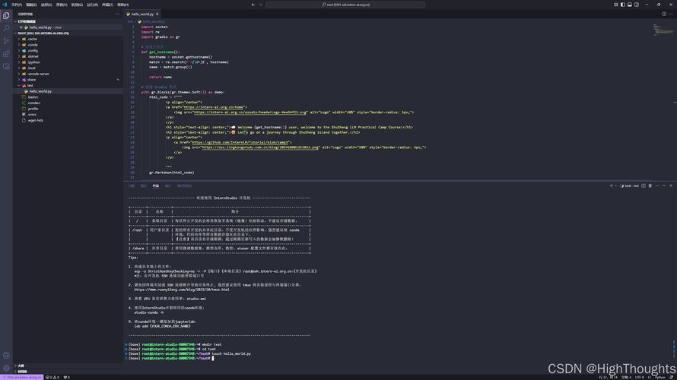Open the Accounts menu icon

coord(6,355)
